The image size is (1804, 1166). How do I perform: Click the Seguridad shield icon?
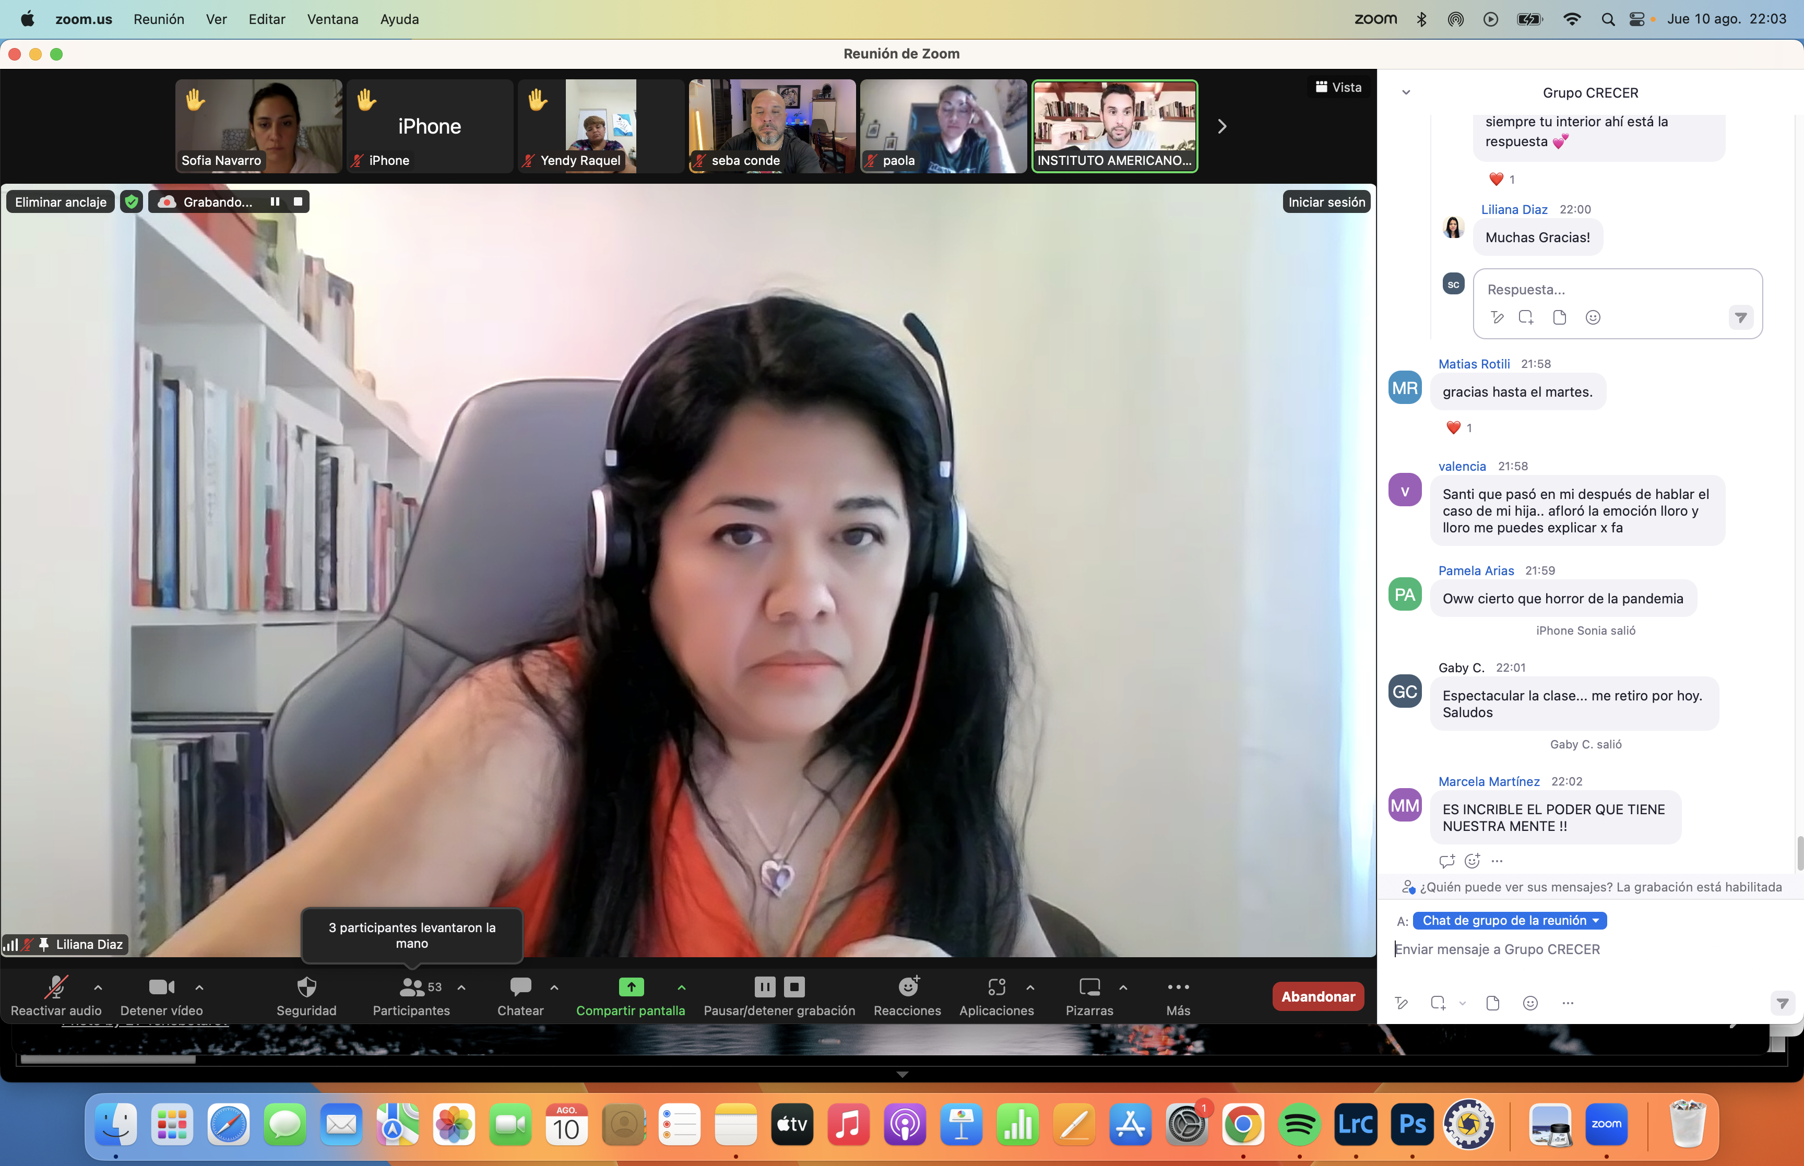point(306,987)
